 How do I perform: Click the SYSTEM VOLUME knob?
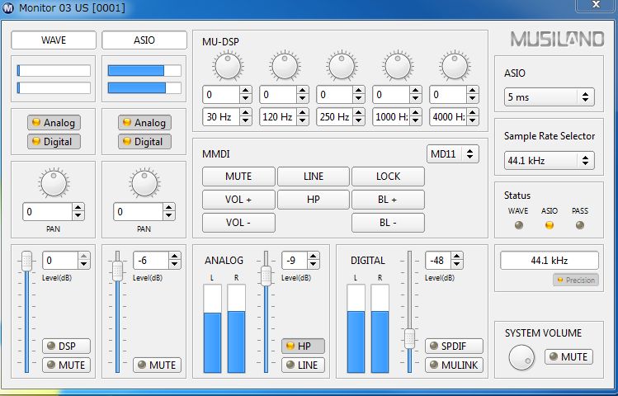click(x=521, y=357)
